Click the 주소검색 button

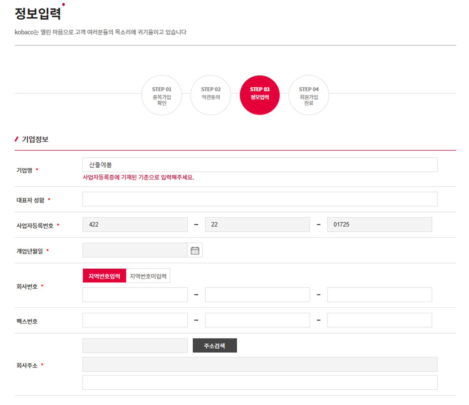pyautogui.click(x=215, y=345)
